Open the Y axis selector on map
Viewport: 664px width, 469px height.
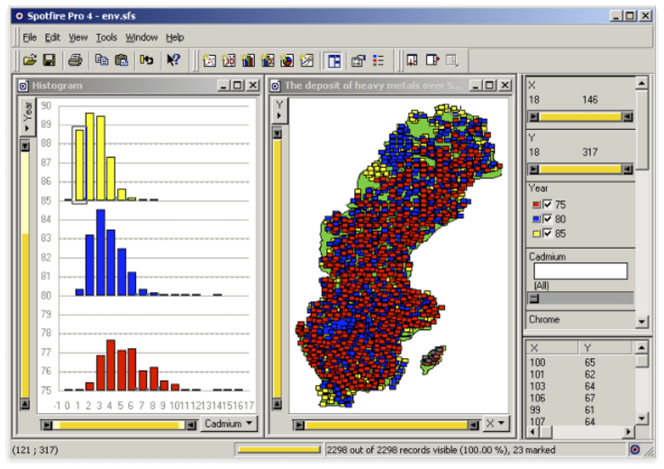(x=279, y=110)
